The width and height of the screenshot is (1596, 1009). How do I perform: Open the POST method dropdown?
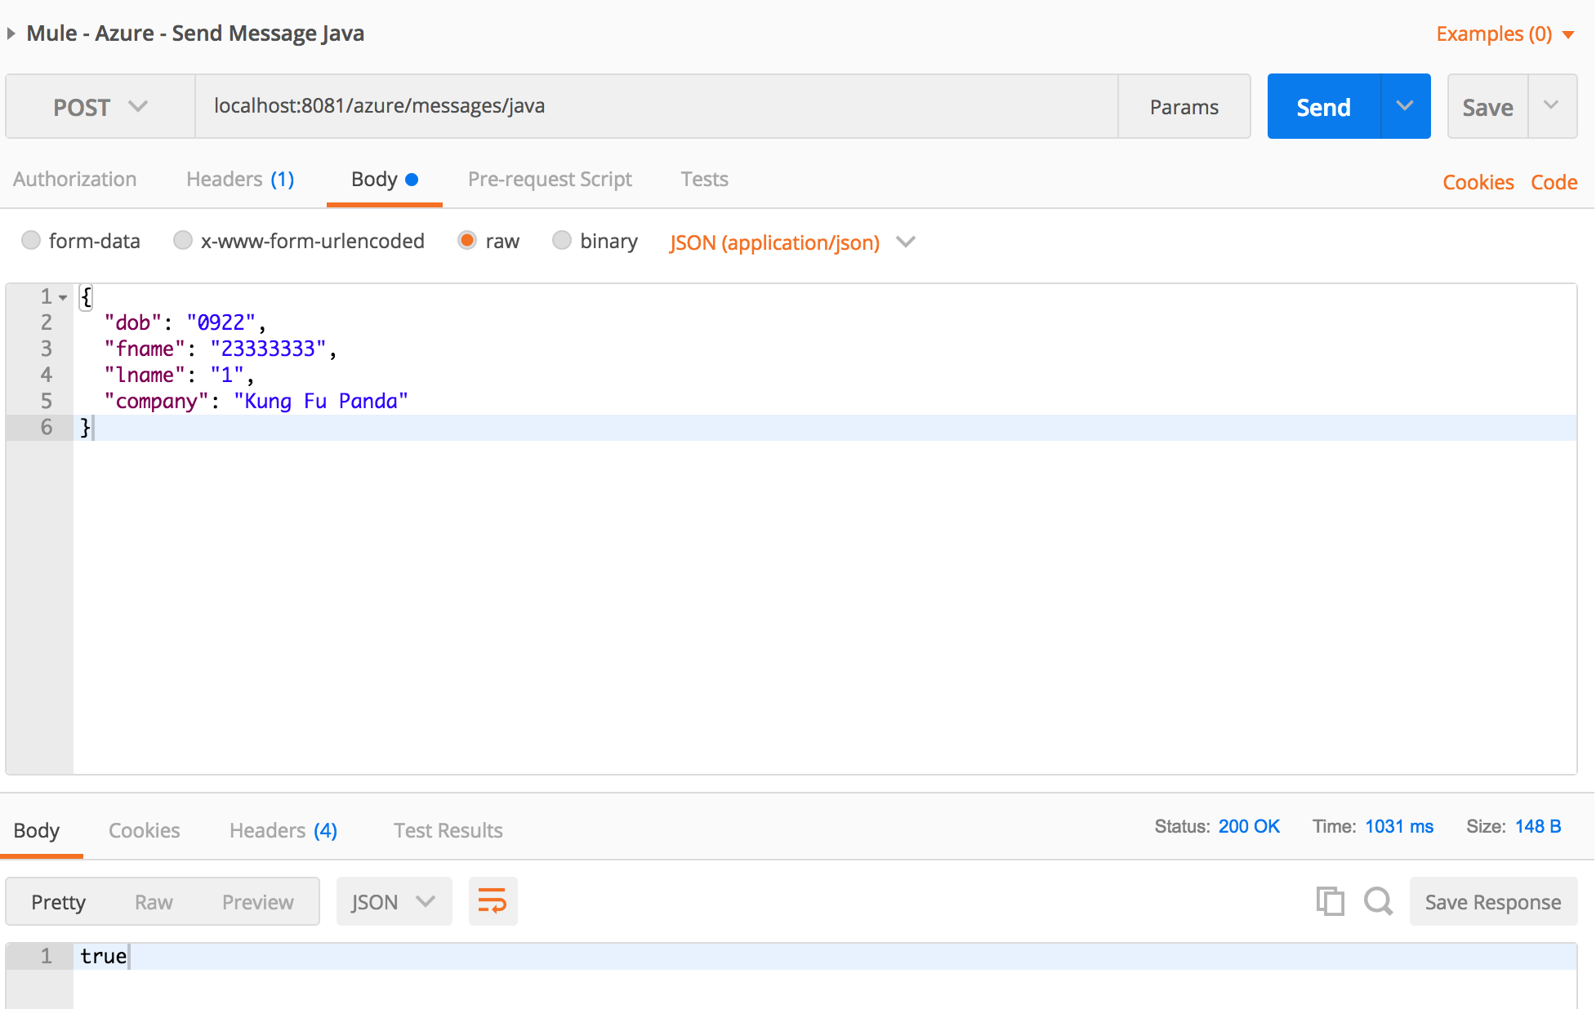coord(100,107)
